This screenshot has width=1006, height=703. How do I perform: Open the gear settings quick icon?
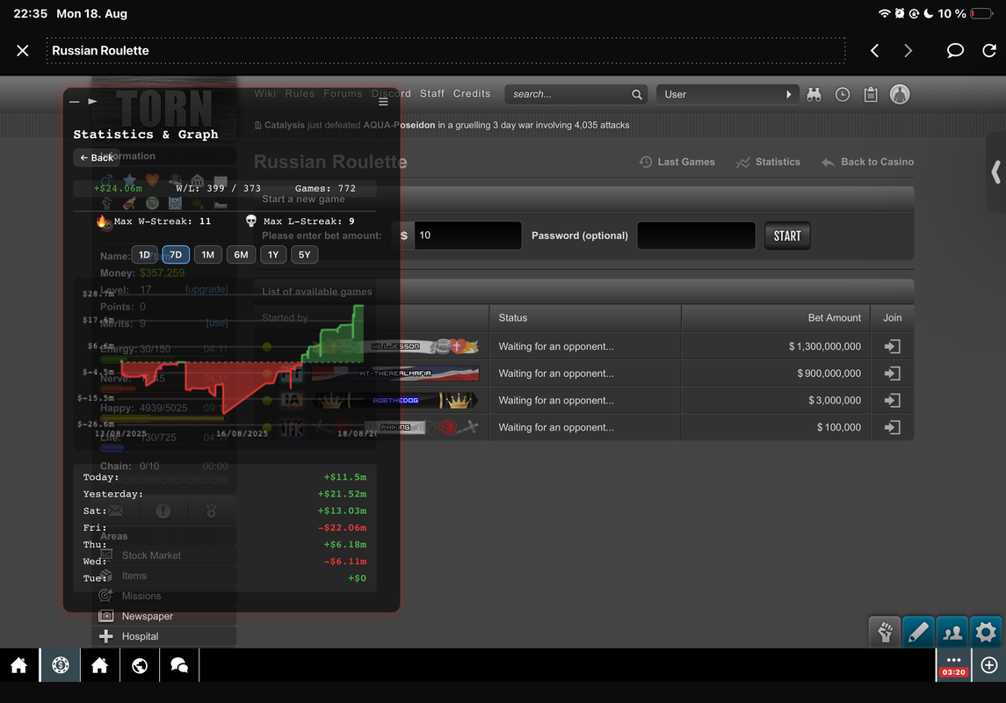986,633
